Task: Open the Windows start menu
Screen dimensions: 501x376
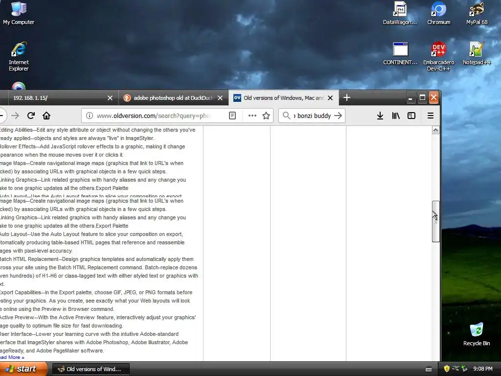Action: tap(23, 369)
